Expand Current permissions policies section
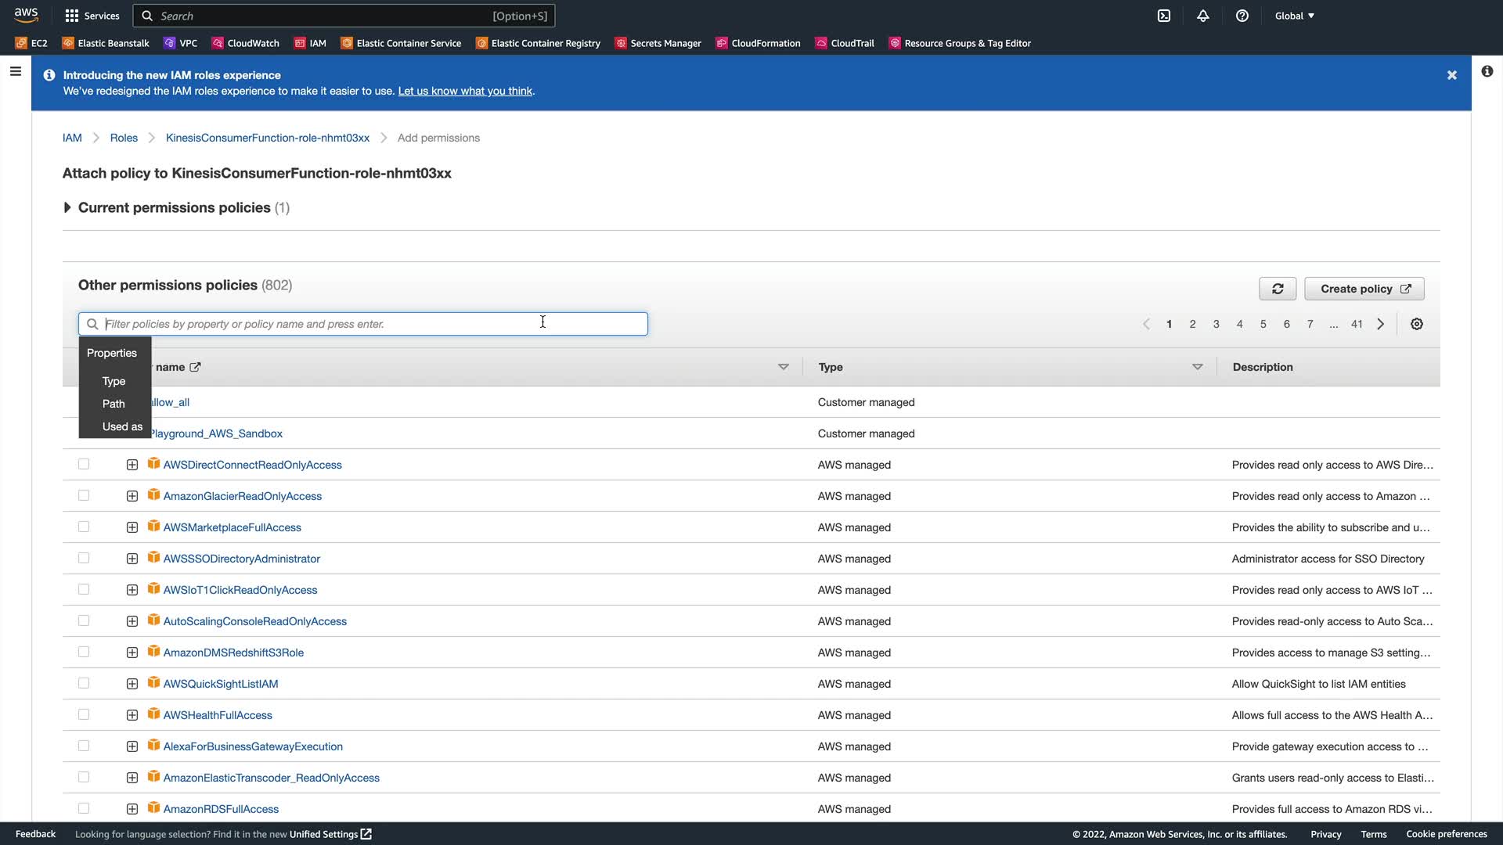Viewport: 1503px width, 845px height. click(67, 207)
